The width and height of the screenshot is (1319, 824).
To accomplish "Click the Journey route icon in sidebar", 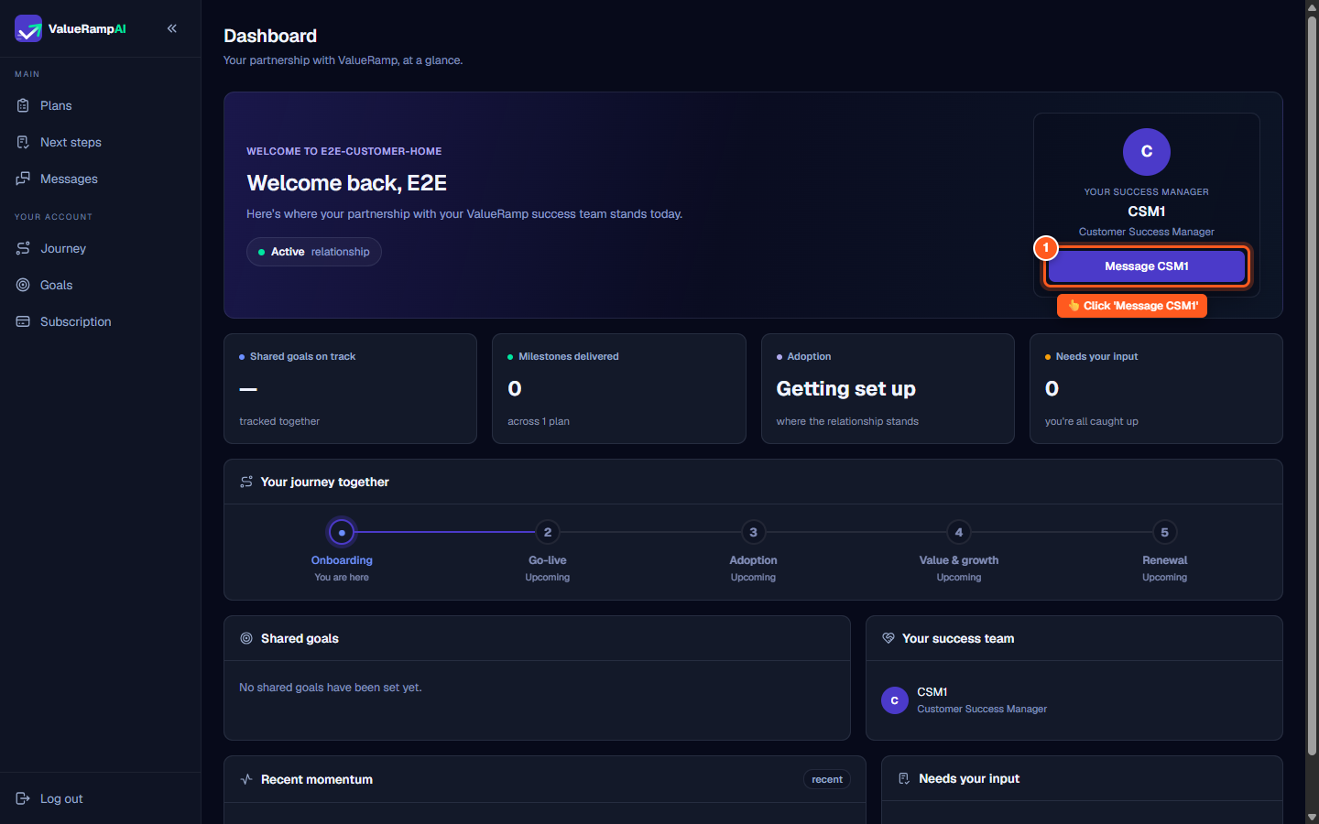I will click(x=23, y=248).
